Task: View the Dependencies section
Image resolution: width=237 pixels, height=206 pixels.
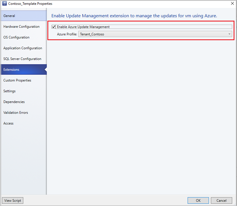Action: point(24,102)
